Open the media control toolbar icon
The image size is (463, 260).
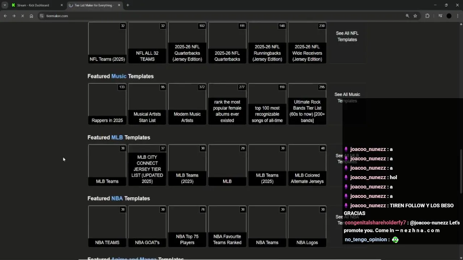click(440, 16)
